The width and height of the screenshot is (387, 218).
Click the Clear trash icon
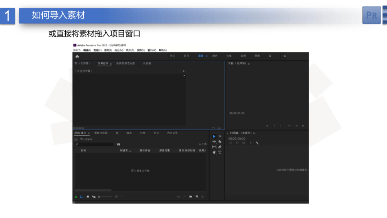pyautogui.click(x=202, y=197)
